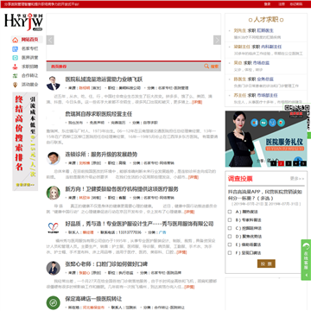Open 梁副主任 求职 内科副主任 entry
The width and height of the screenshot is (311, 311).
click(257, 47)
